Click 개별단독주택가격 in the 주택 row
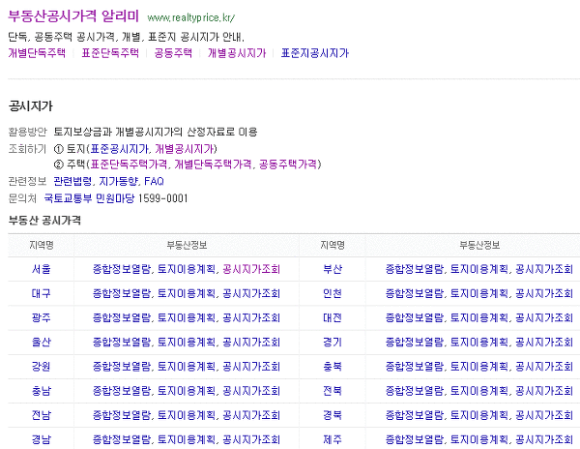Image resolution: width=580 pixels, height=449 pixels. pyautogui.click(x=213, y=164)
